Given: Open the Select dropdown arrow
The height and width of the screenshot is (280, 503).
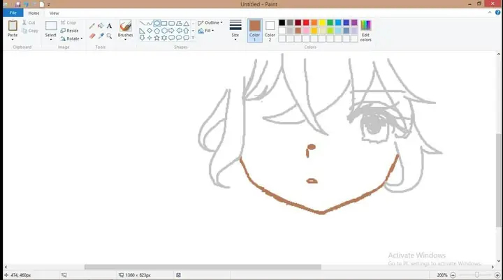Looking at the screenshot, I should tap(51, 39).
